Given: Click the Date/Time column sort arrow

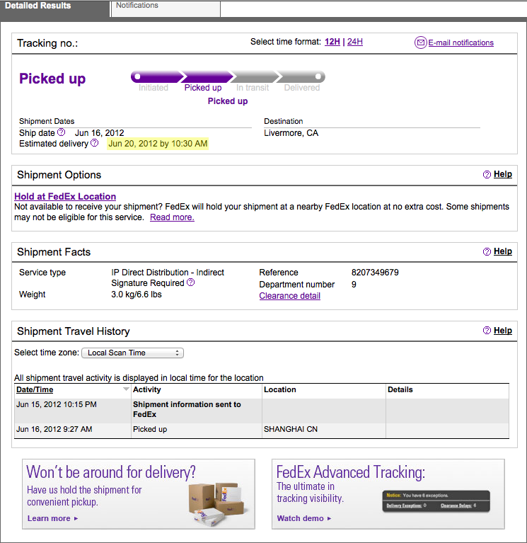Looking at the screenshot, I should [126, 389].
